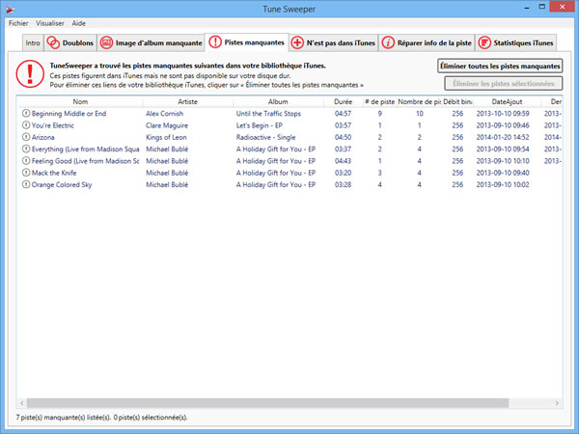
Task: Click the plus icon for N'est pas dans iTunes
Action: point(297,42)
